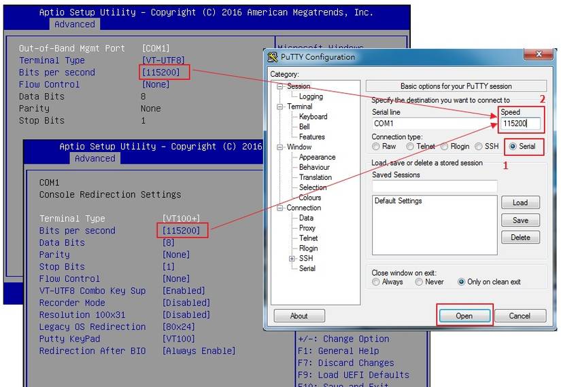Select Flow Control None in top BIOS window

coord(156,85)
